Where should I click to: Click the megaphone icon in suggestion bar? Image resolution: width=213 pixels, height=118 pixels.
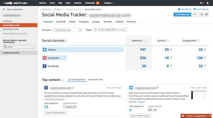(183, 116)
